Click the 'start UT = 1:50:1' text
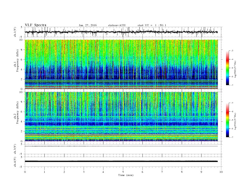The height and width of the screenshot is (193, 249). (x=152, y=25)
